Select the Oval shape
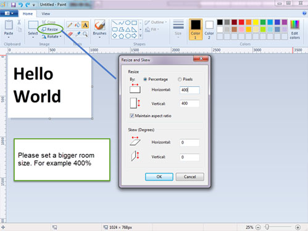Screen dimensions: 308x231 [x=128, y=23]
